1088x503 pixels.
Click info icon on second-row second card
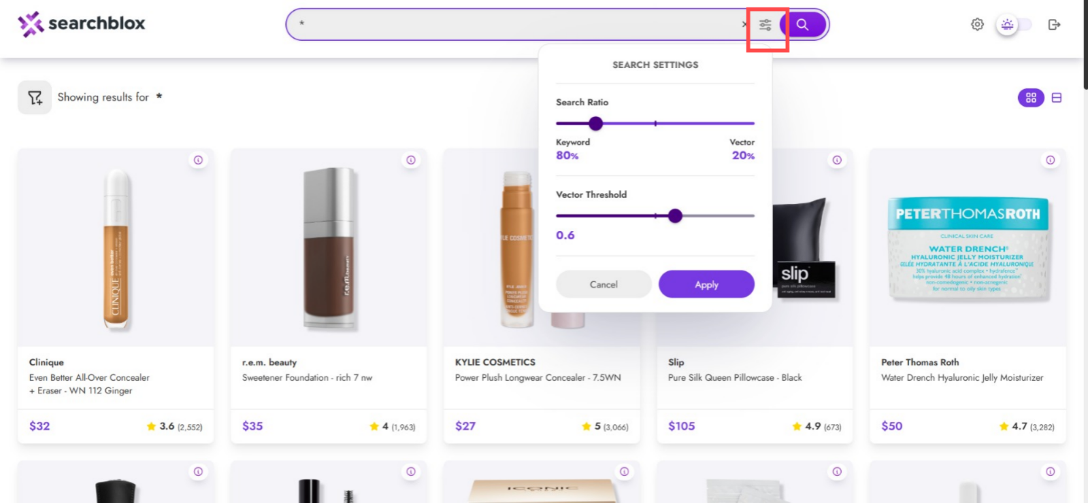click(x=411, y=472)
